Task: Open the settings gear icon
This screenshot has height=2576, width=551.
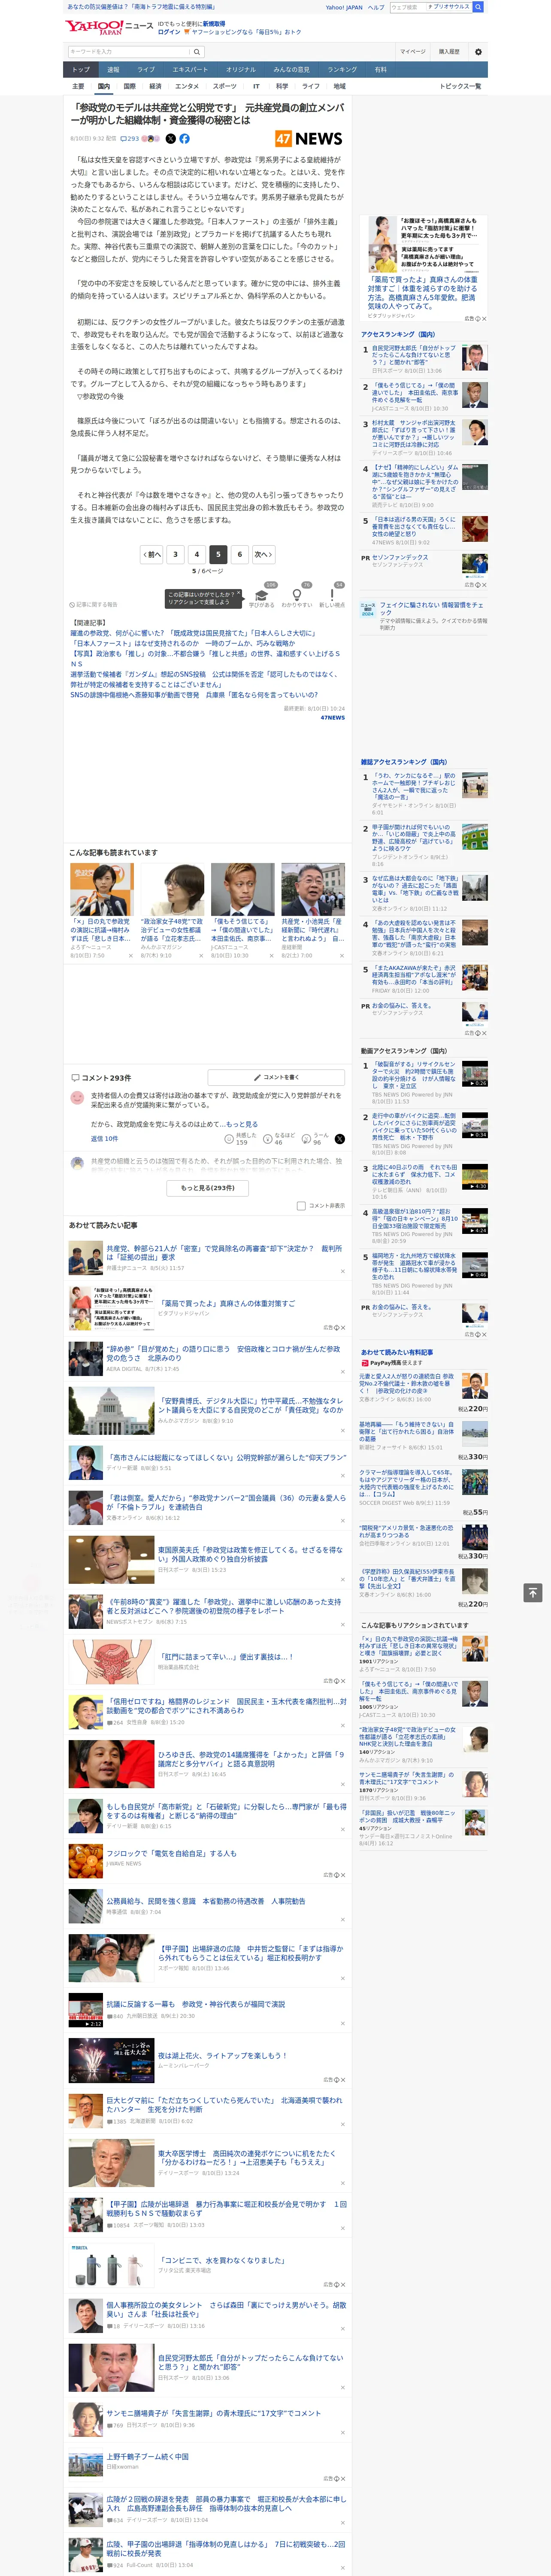Action: pyautogui.click(x=478, y=51)
